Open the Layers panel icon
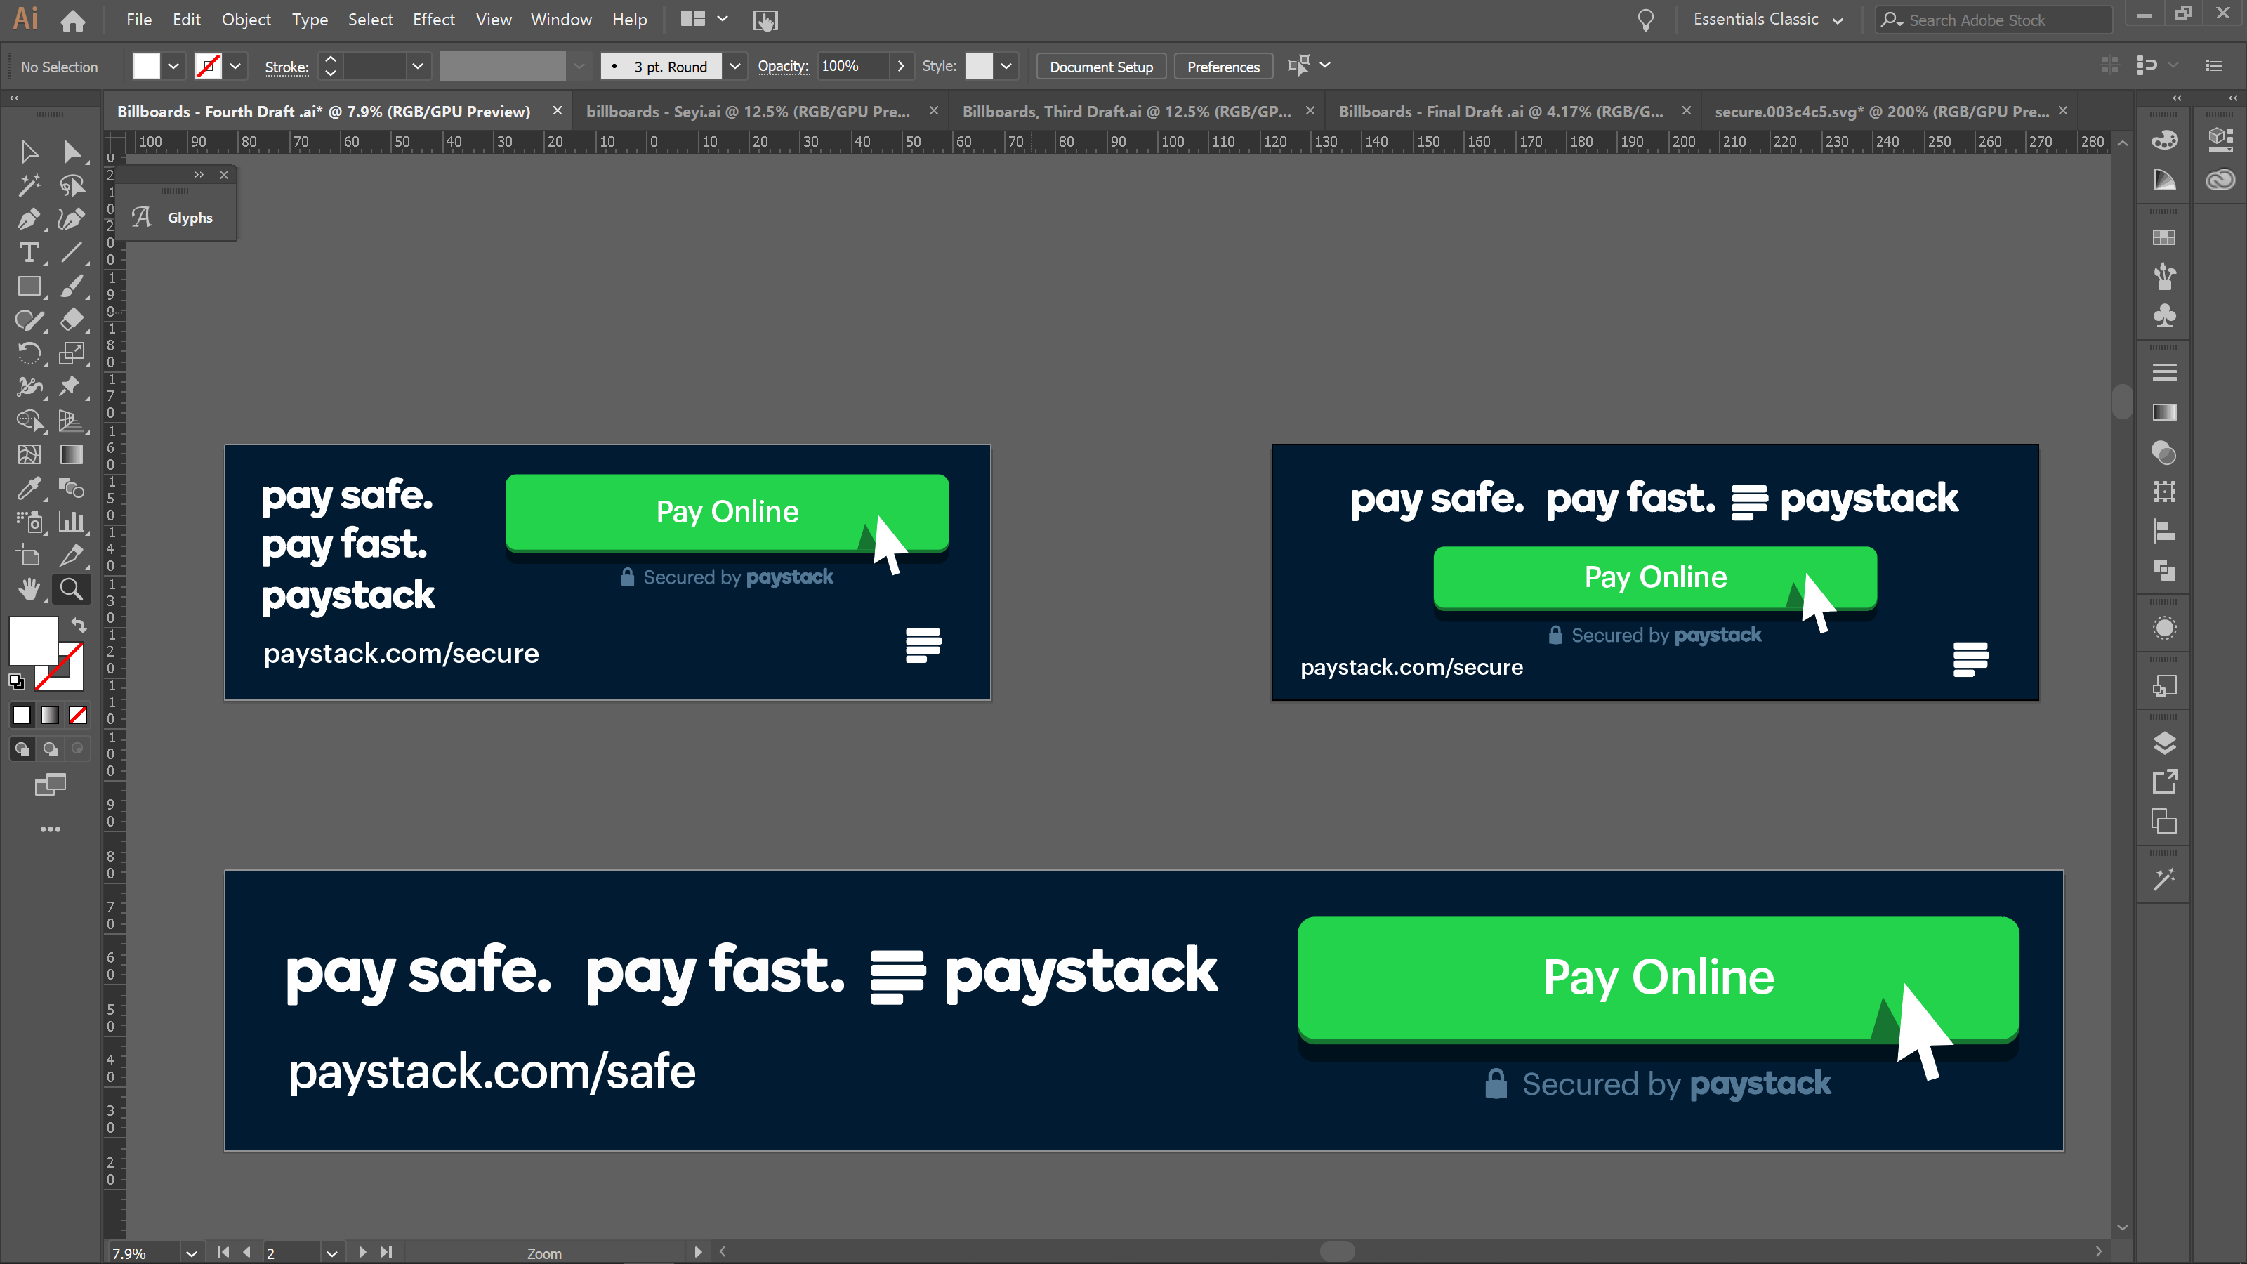The height and width of the screenshot is (1264, 2247). point(2164,743)
